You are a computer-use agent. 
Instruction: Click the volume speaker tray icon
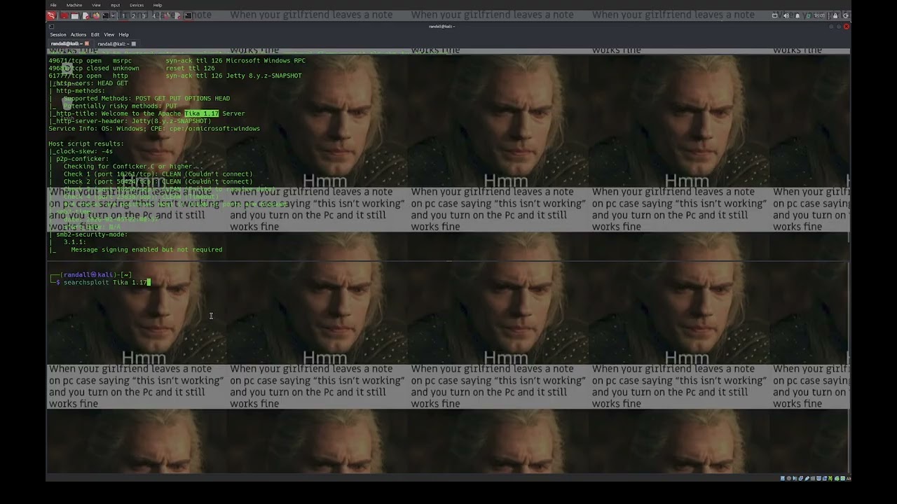786,15
